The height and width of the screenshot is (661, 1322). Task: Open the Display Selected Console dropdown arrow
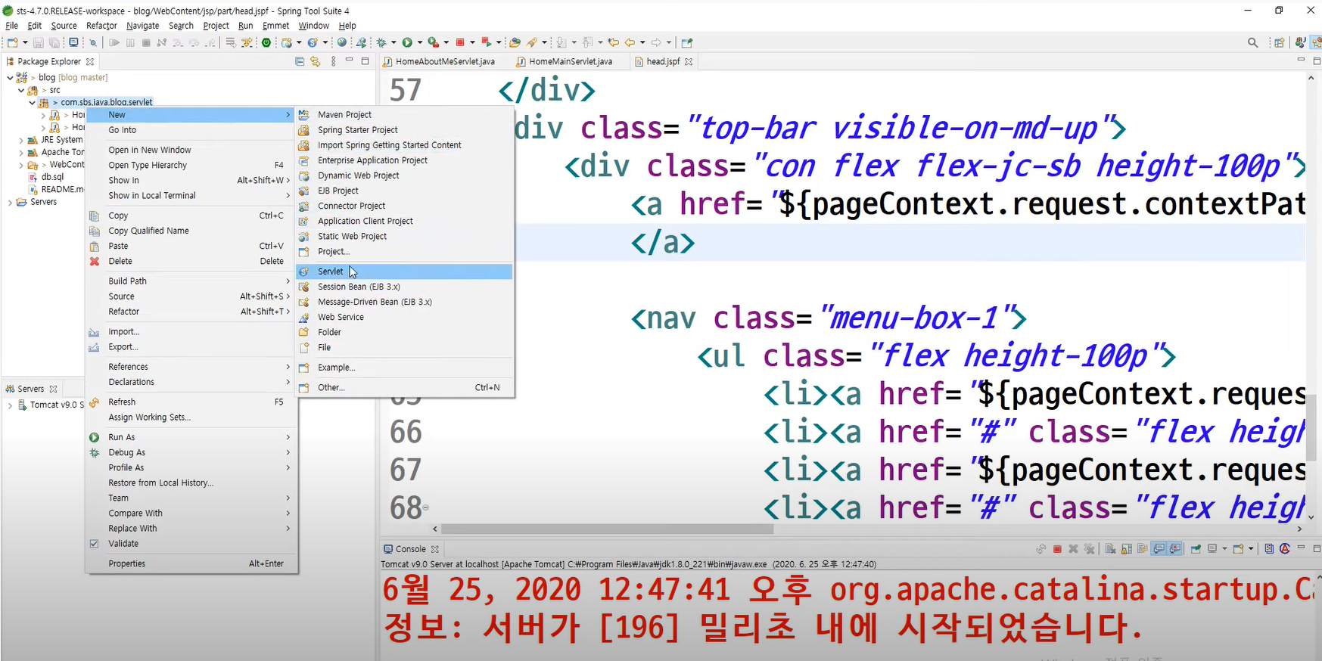[x=1224, y=549]
